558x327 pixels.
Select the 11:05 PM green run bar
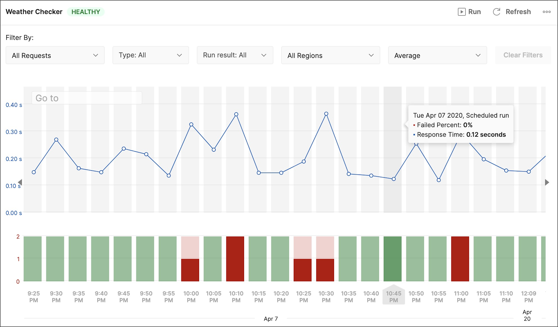click(483, 259)
